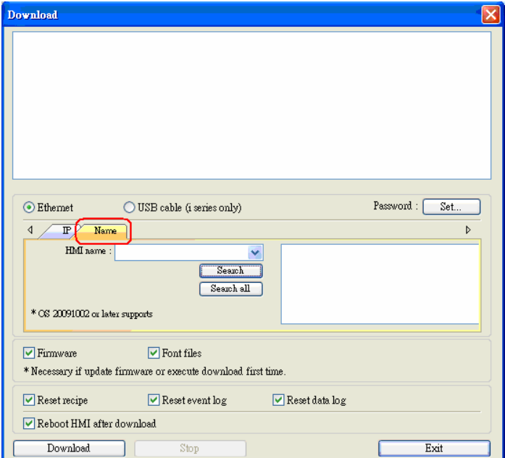The height and width of the screenshot is (458, 505).
Task: Click the greyed-out Stop button
Action: click(x=190, y=449)
